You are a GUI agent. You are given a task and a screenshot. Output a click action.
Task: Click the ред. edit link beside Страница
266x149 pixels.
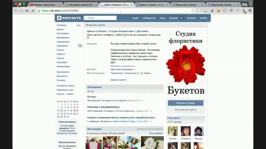tap(79, 25)
